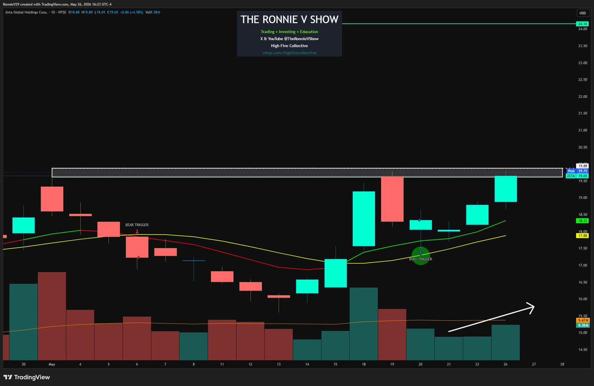This screenshot has height=386, width=594.
Task: Click the ZETA 19.65 last price tag
Action: click(577, 175)
